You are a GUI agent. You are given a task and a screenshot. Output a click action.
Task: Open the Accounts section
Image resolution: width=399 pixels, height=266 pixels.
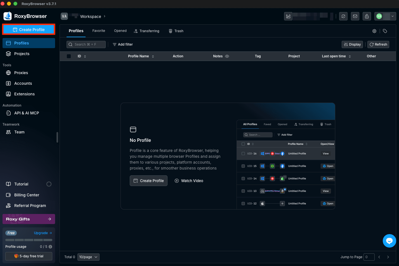click(23, 83)
